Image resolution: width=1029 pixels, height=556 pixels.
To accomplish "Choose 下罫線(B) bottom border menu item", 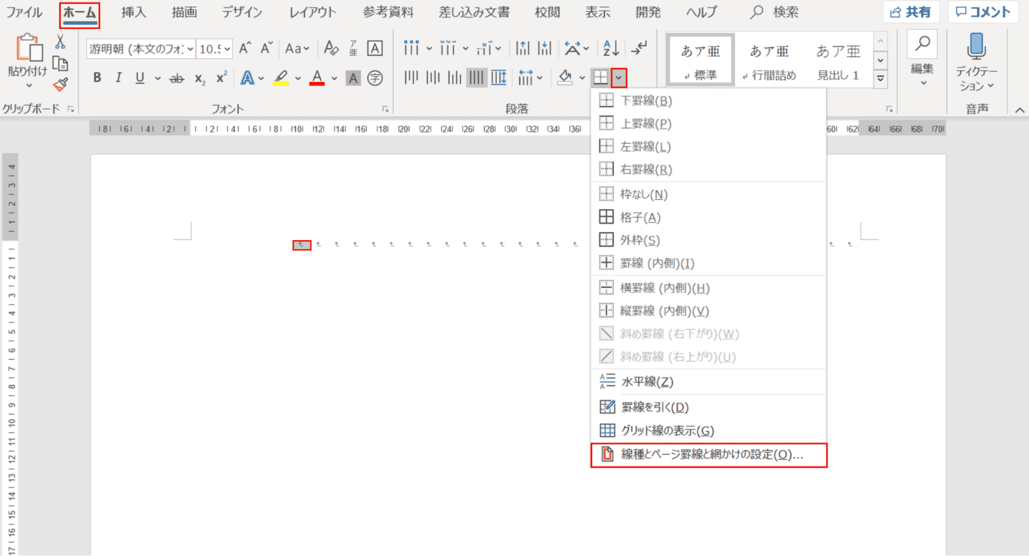I will pos(708,101).
